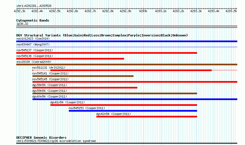245x145 pixels.
Task: Select the nsv545138 (Cooper2011) label
Action: tap(35, 56)
